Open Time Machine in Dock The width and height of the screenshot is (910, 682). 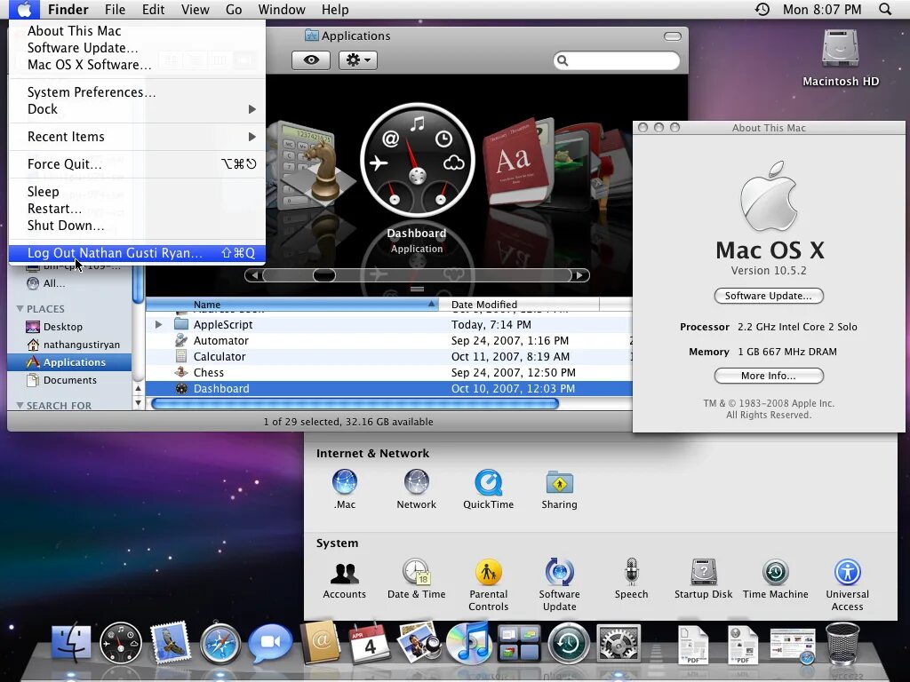click(x=569, y=643)
